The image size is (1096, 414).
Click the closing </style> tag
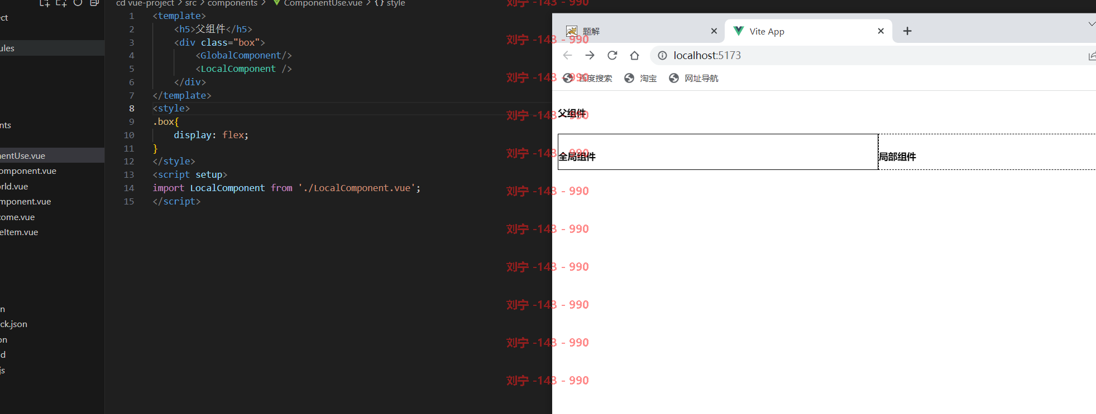pyautogui.click(x=174, y=162)
